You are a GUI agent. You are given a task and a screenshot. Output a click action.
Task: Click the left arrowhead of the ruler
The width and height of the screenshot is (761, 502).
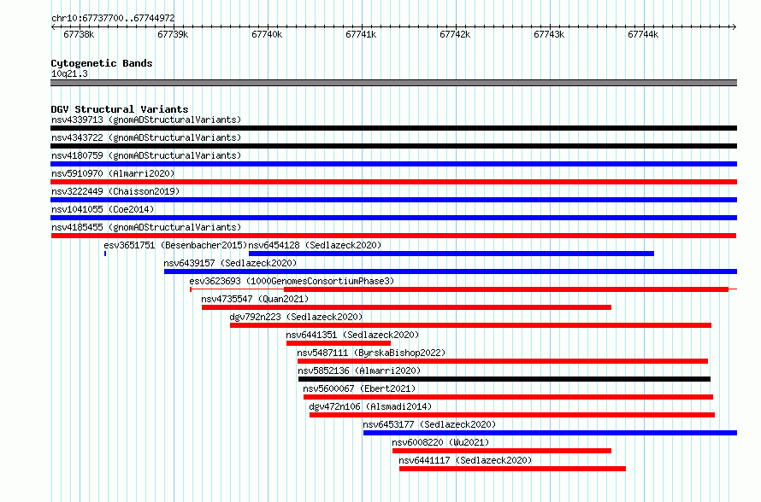pos(53,27)
